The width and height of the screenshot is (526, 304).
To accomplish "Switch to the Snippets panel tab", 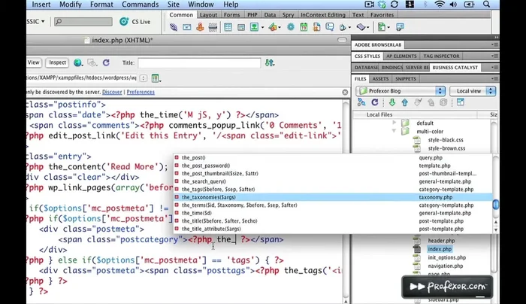I will (407, 78).
